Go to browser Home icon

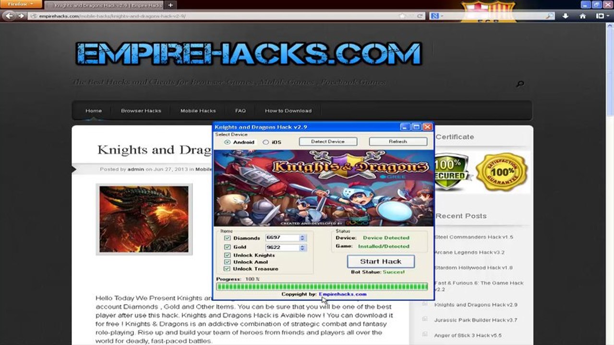point(583,16)
